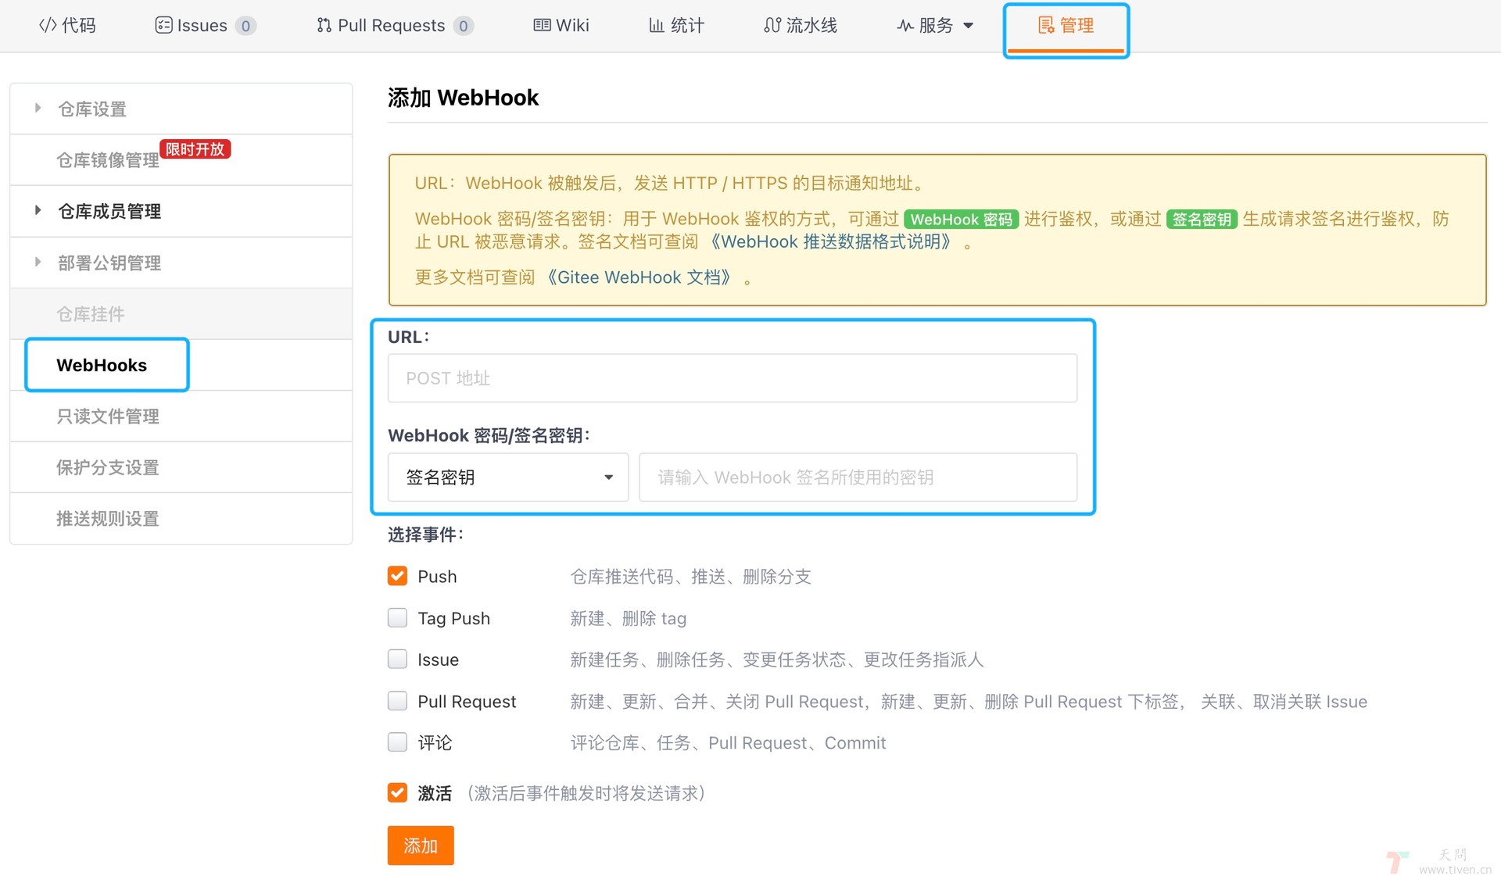Open the 签名密钥 dropdown
Viewport: 1501px width, 883px height.
tap(508, 477)
